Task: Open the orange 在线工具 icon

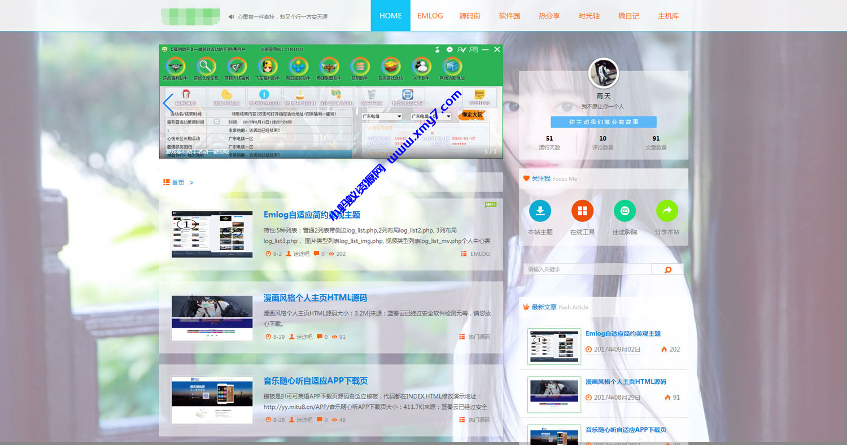Action: 582,210
